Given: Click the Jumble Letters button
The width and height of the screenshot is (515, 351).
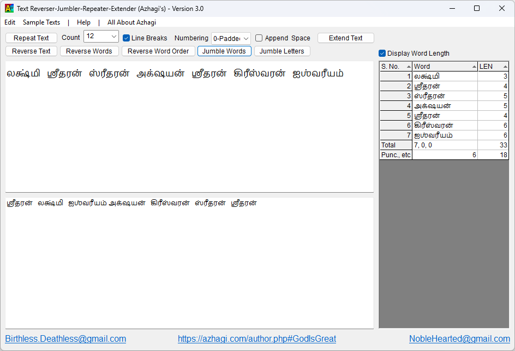Looking at the screenshot, I should pos(282,51).
